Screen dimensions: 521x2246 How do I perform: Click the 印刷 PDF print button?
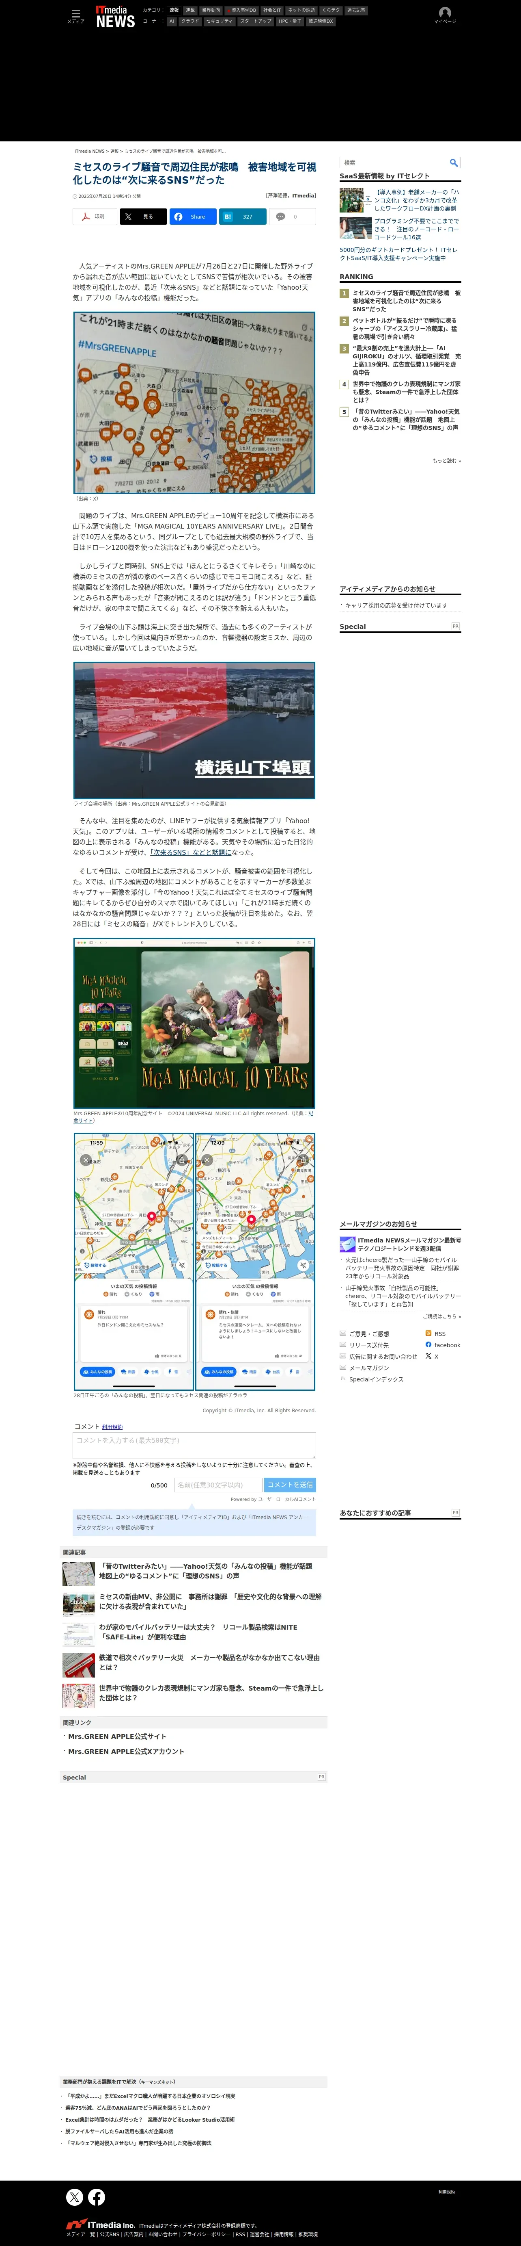click(95, 216)
